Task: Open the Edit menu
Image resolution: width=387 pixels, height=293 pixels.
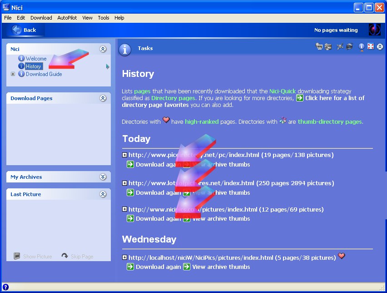Action: pos(21,18)
